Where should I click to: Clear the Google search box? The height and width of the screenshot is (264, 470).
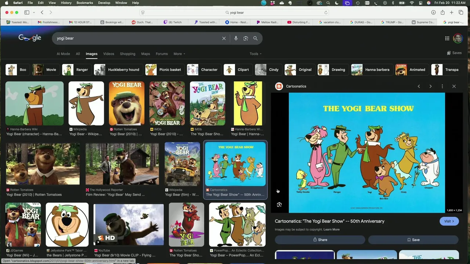(224, 38)
